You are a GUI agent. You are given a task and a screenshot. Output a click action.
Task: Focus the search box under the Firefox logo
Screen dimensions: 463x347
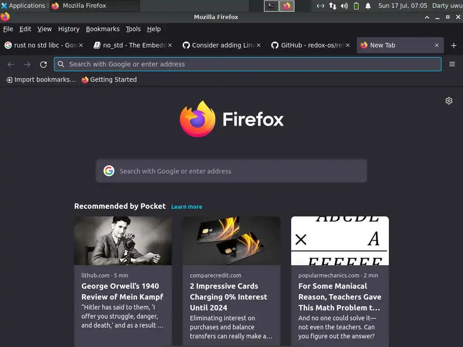coord(231,171)
